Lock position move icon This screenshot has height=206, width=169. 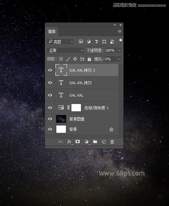coord(75,59)
